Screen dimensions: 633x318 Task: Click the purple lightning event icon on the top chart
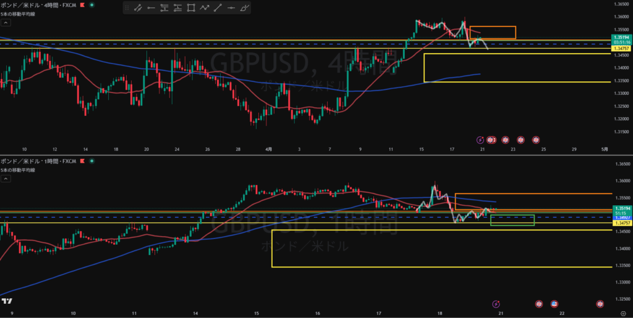coord(480,140)
